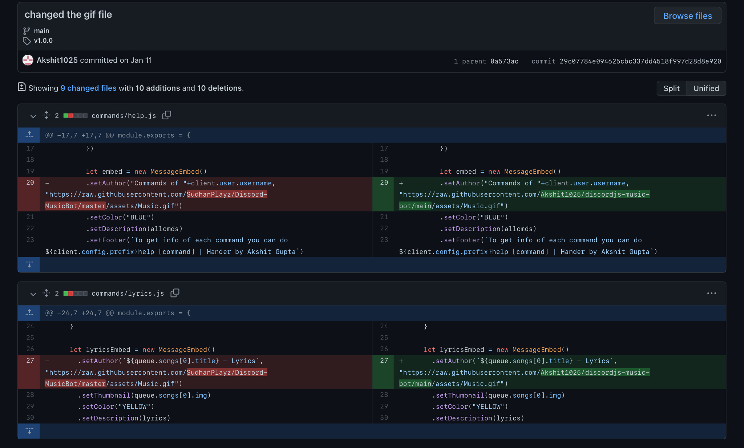
Task: Select the parent commit 0a573ac link
Action: (504, 61)
